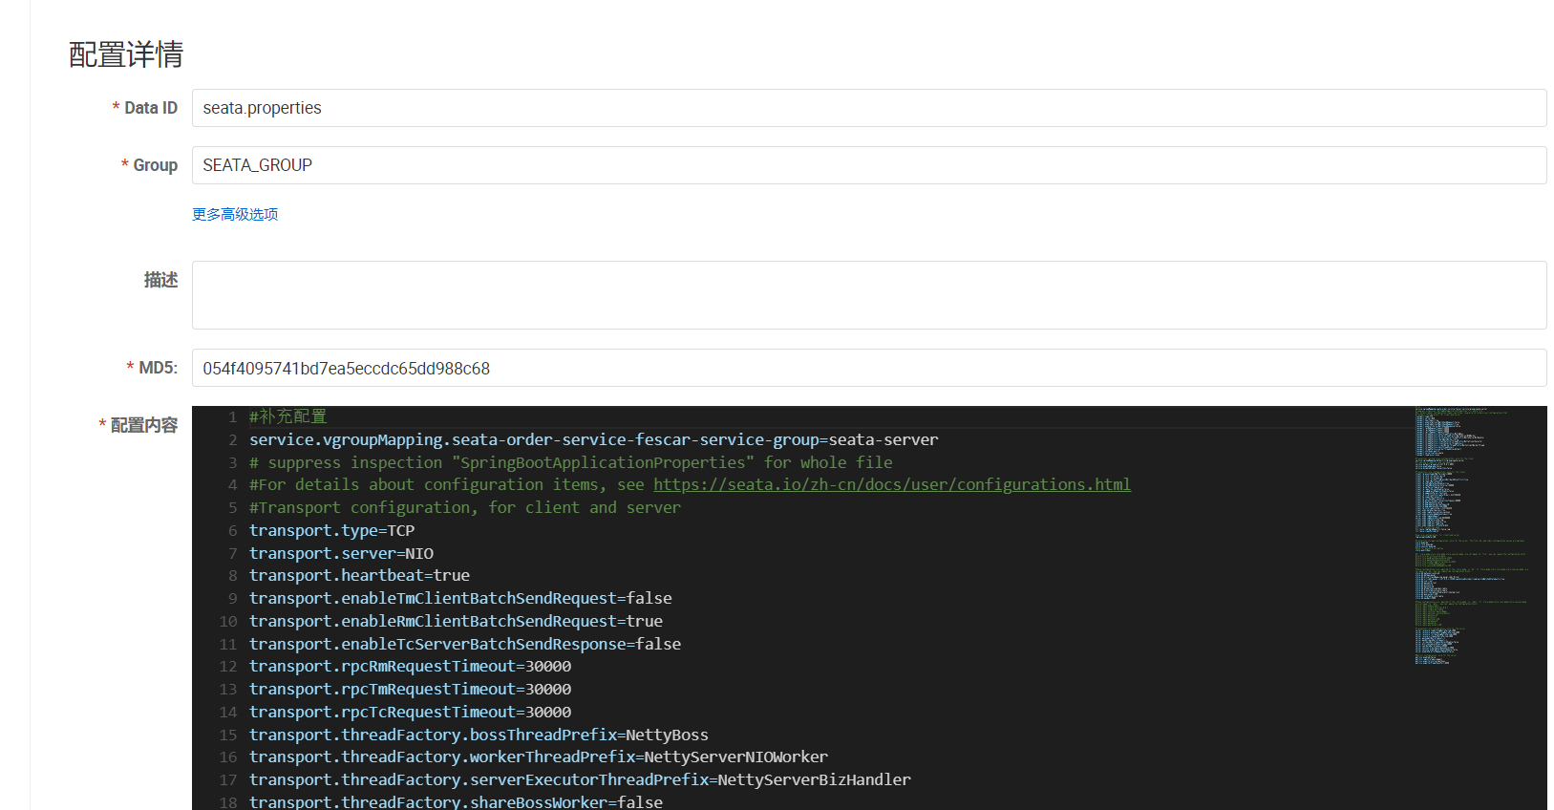Click line number 15 in the gutter
Image resolution: width=1554 pixels, height=810 pixels.
click(228, 735)
